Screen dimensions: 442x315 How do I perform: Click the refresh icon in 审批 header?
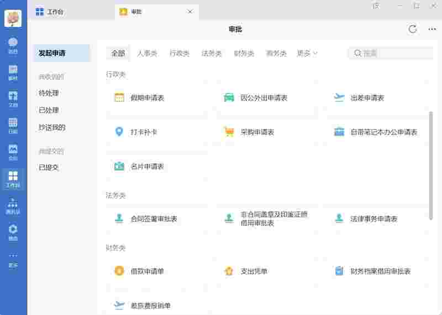(413, 29)
